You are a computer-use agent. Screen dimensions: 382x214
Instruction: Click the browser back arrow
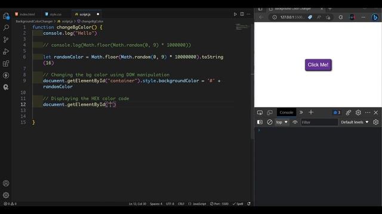pyautogui.click(x=261, y=17)
